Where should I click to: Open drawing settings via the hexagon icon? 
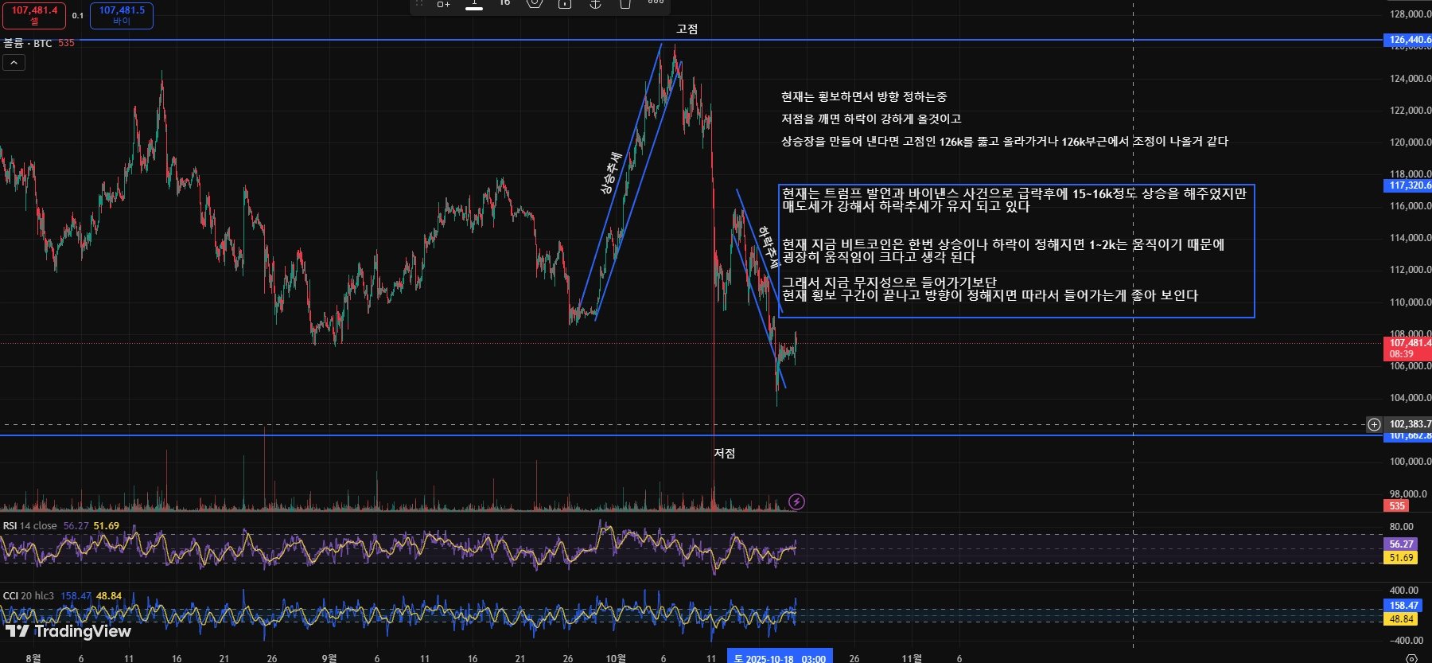535,4
